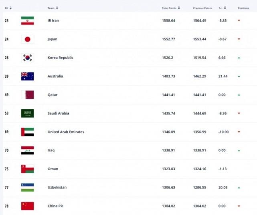The width and height of the screenshot is (257, 215).
Task: Click the Positions column header
Action: click(243, 8)
